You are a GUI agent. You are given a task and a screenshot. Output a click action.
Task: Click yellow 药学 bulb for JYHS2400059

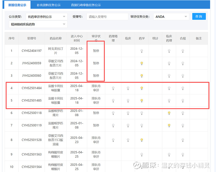click(x=142, y=63)
